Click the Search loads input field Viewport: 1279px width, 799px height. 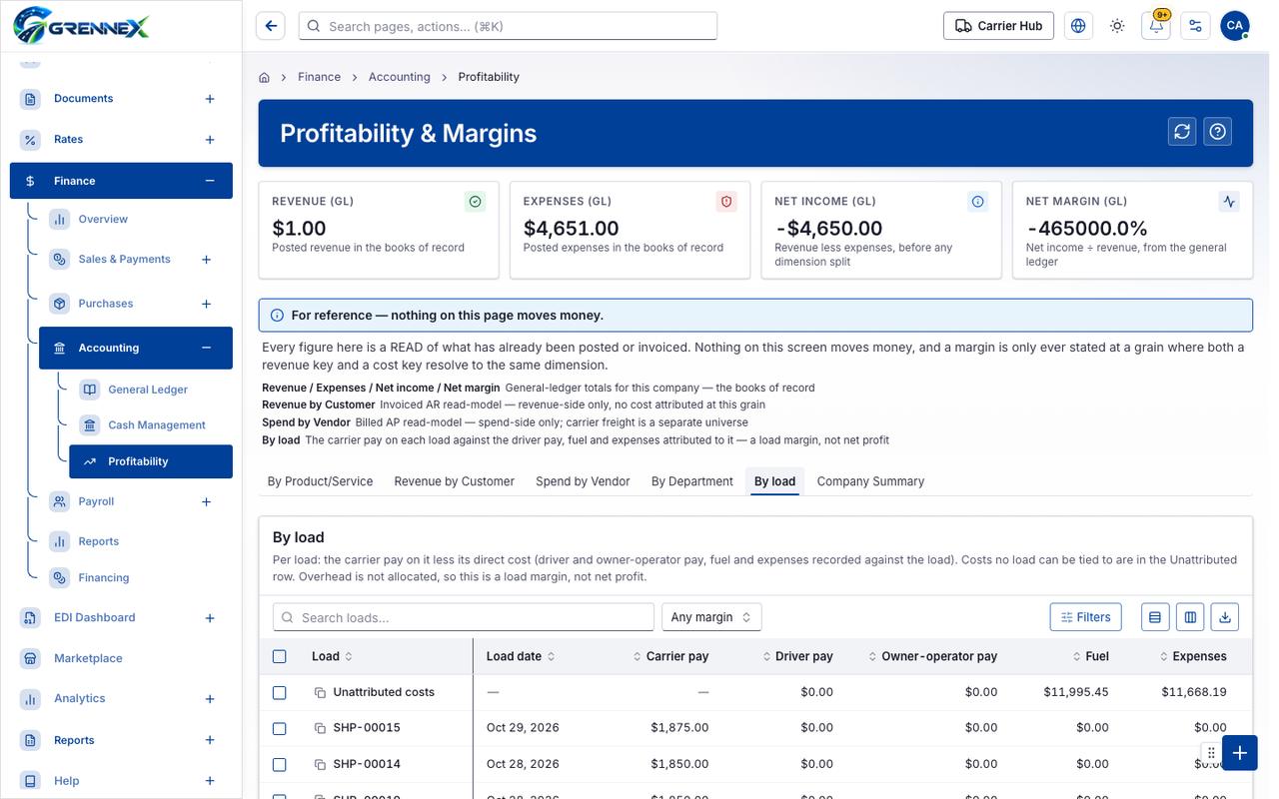pos(464,617)
